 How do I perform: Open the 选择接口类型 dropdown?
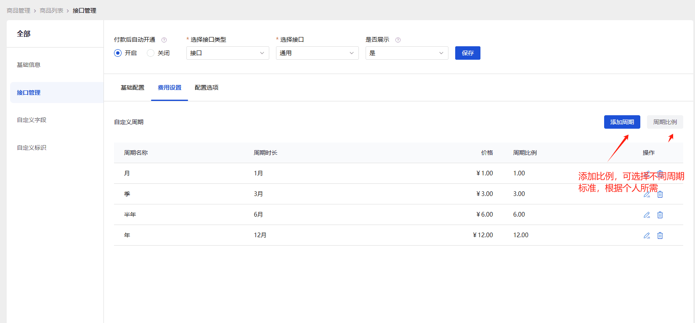click(228, 53)
